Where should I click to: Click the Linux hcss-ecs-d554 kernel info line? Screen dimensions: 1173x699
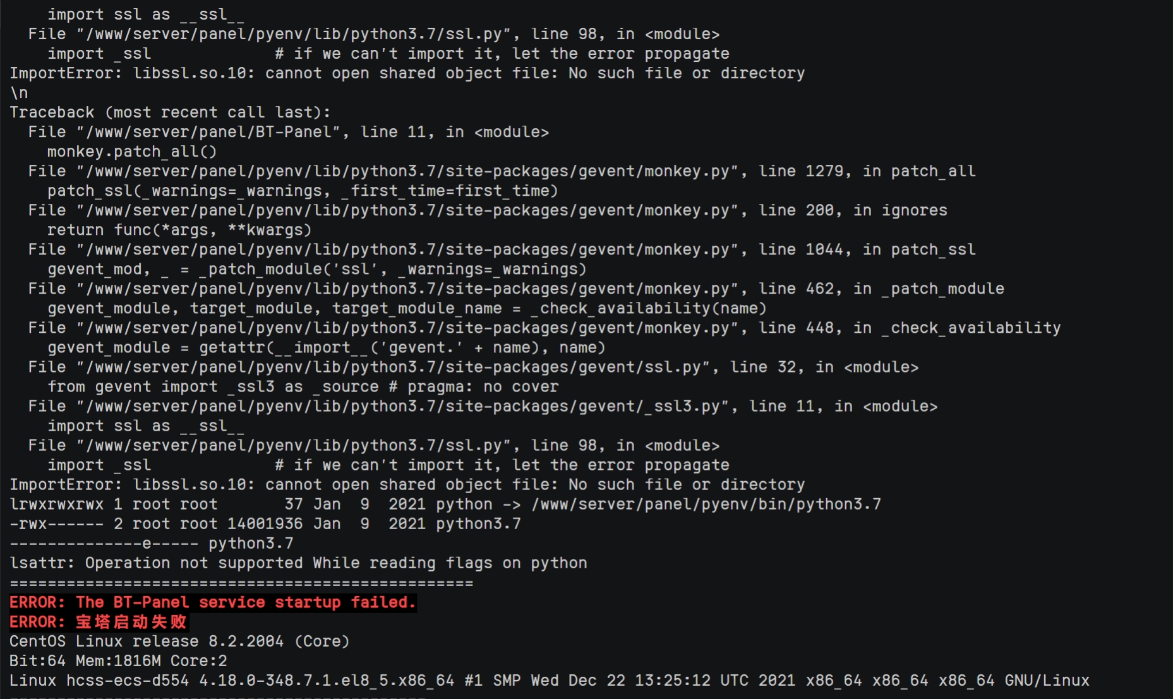pos(550,681)
